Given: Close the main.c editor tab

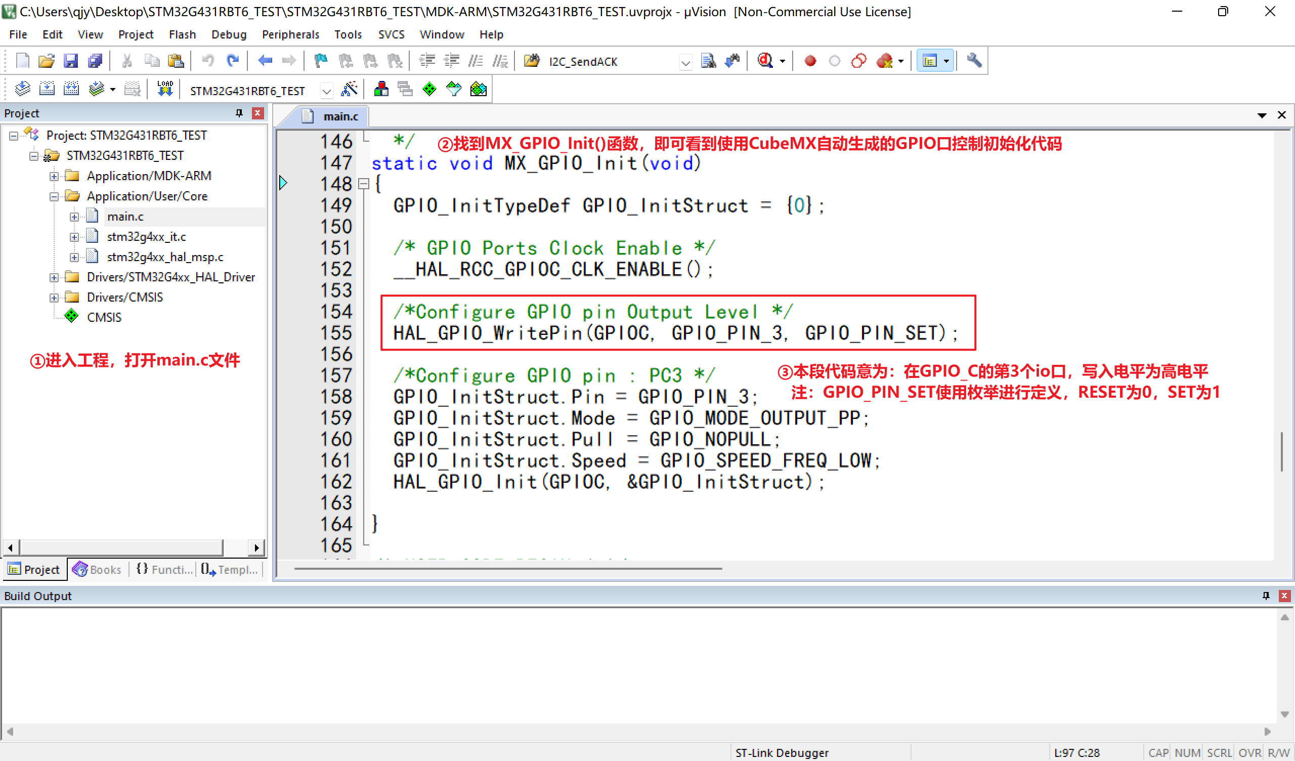Looking at the screenshot, I should tap(1281, 115).
